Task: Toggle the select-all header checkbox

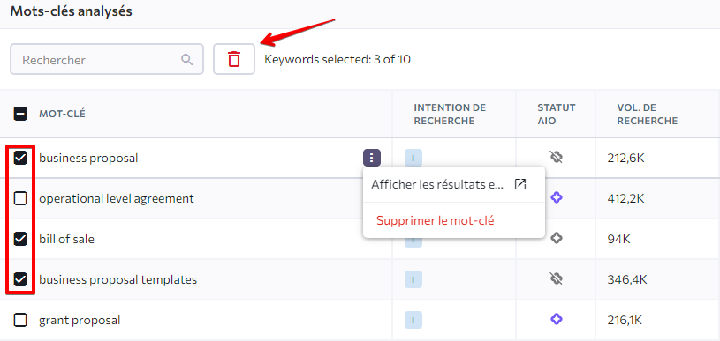Action: [x=20, y=114]
